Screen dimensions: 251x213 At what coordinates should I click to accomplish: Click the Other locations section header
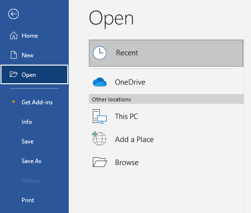(x=166, y=99)
